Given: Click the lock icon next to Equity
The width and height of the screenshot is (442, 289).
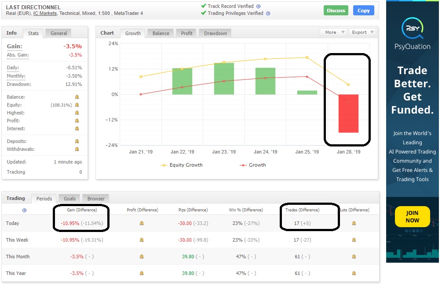Looking at the screenshot, I should point(77,105).
